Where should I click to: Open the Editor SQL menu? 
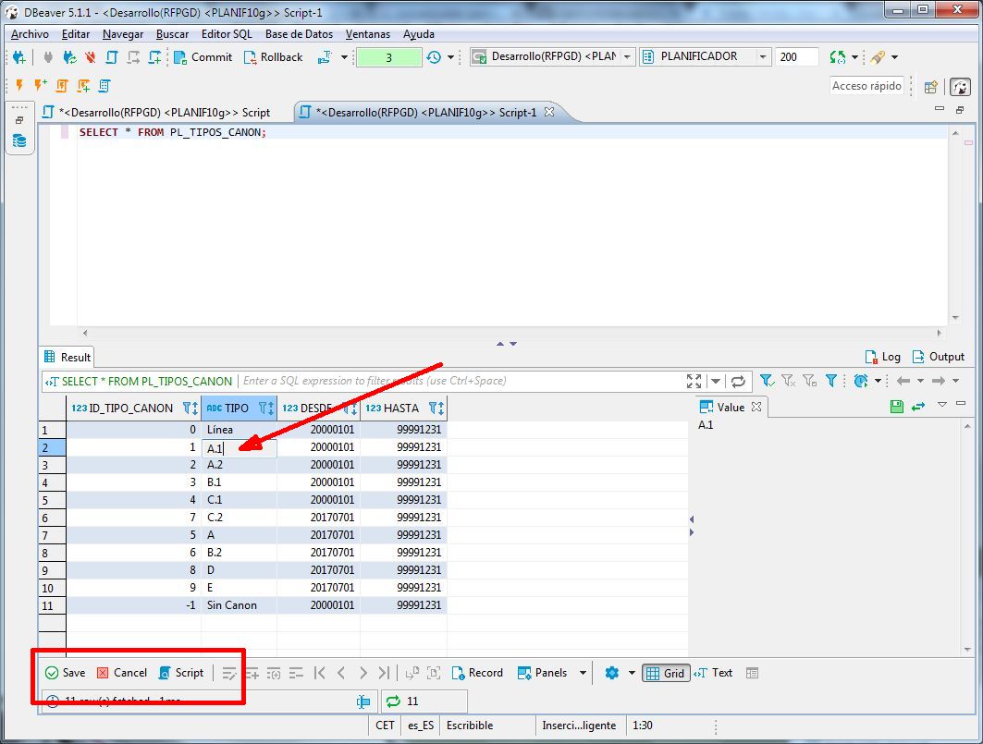click(x=227, y=34)
